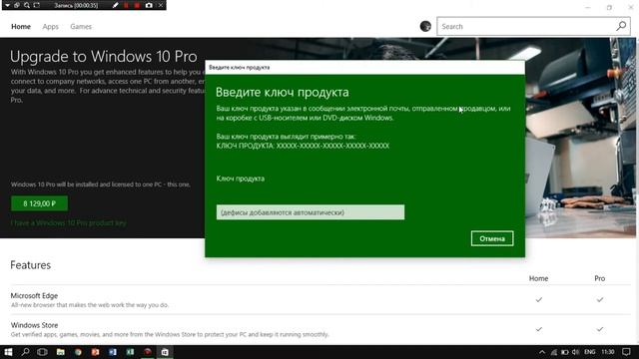Change input language via ENG indicator
This screenshot has width=639, height=359.
click(589, 352)
